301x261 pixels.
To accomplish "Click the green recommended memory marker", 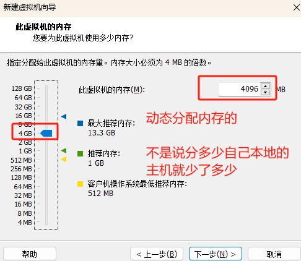I will [x=64, y=150].
